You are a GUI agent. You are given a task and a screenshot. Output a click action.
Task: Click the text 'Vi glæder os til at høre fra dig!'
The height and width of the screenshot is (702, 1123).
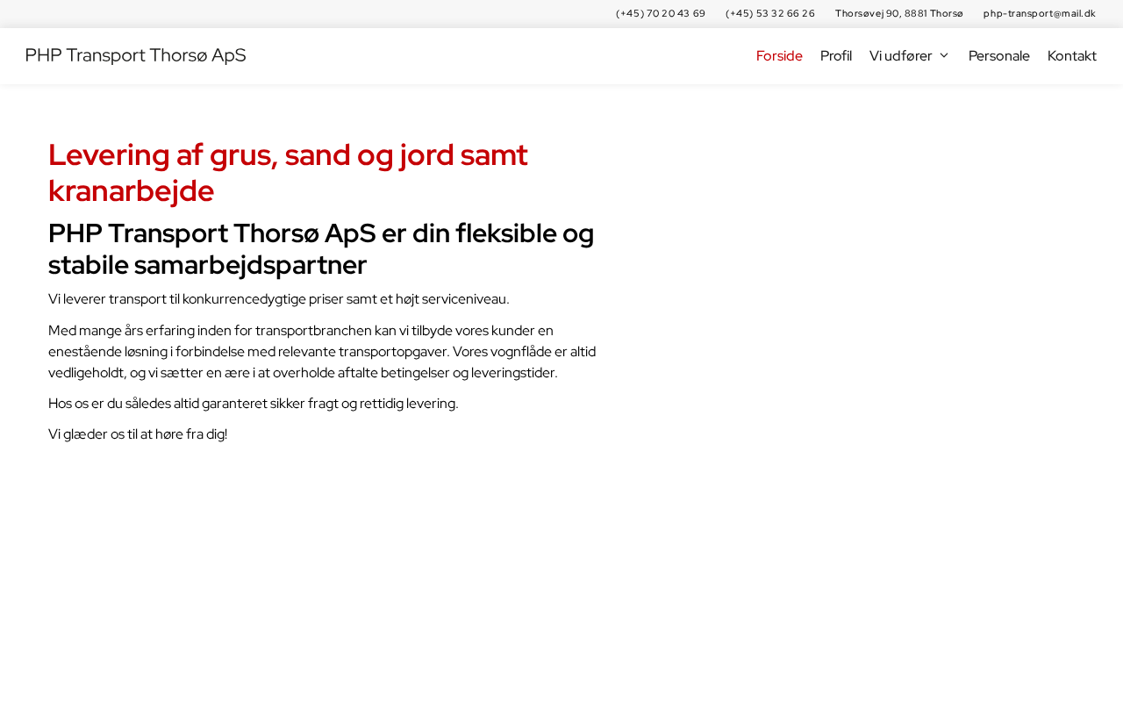click(x=138, y=434)
